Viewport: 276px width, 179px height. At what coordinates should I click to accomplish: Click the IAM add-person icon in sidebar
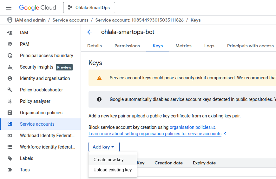(10, 33)
